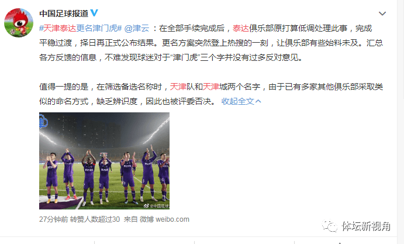Expand the post options chevron menu

point(382,13)
